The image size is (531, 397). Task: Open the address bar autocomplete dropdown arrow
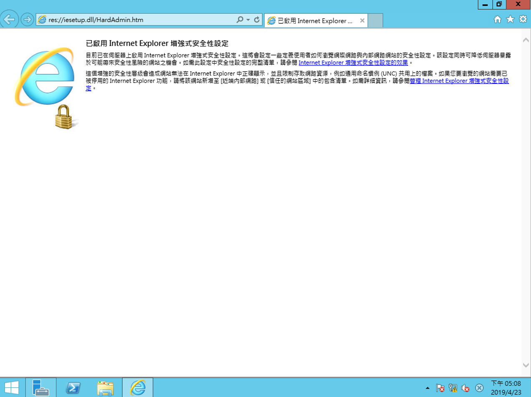pyautogui.click(x=248, y=20)
